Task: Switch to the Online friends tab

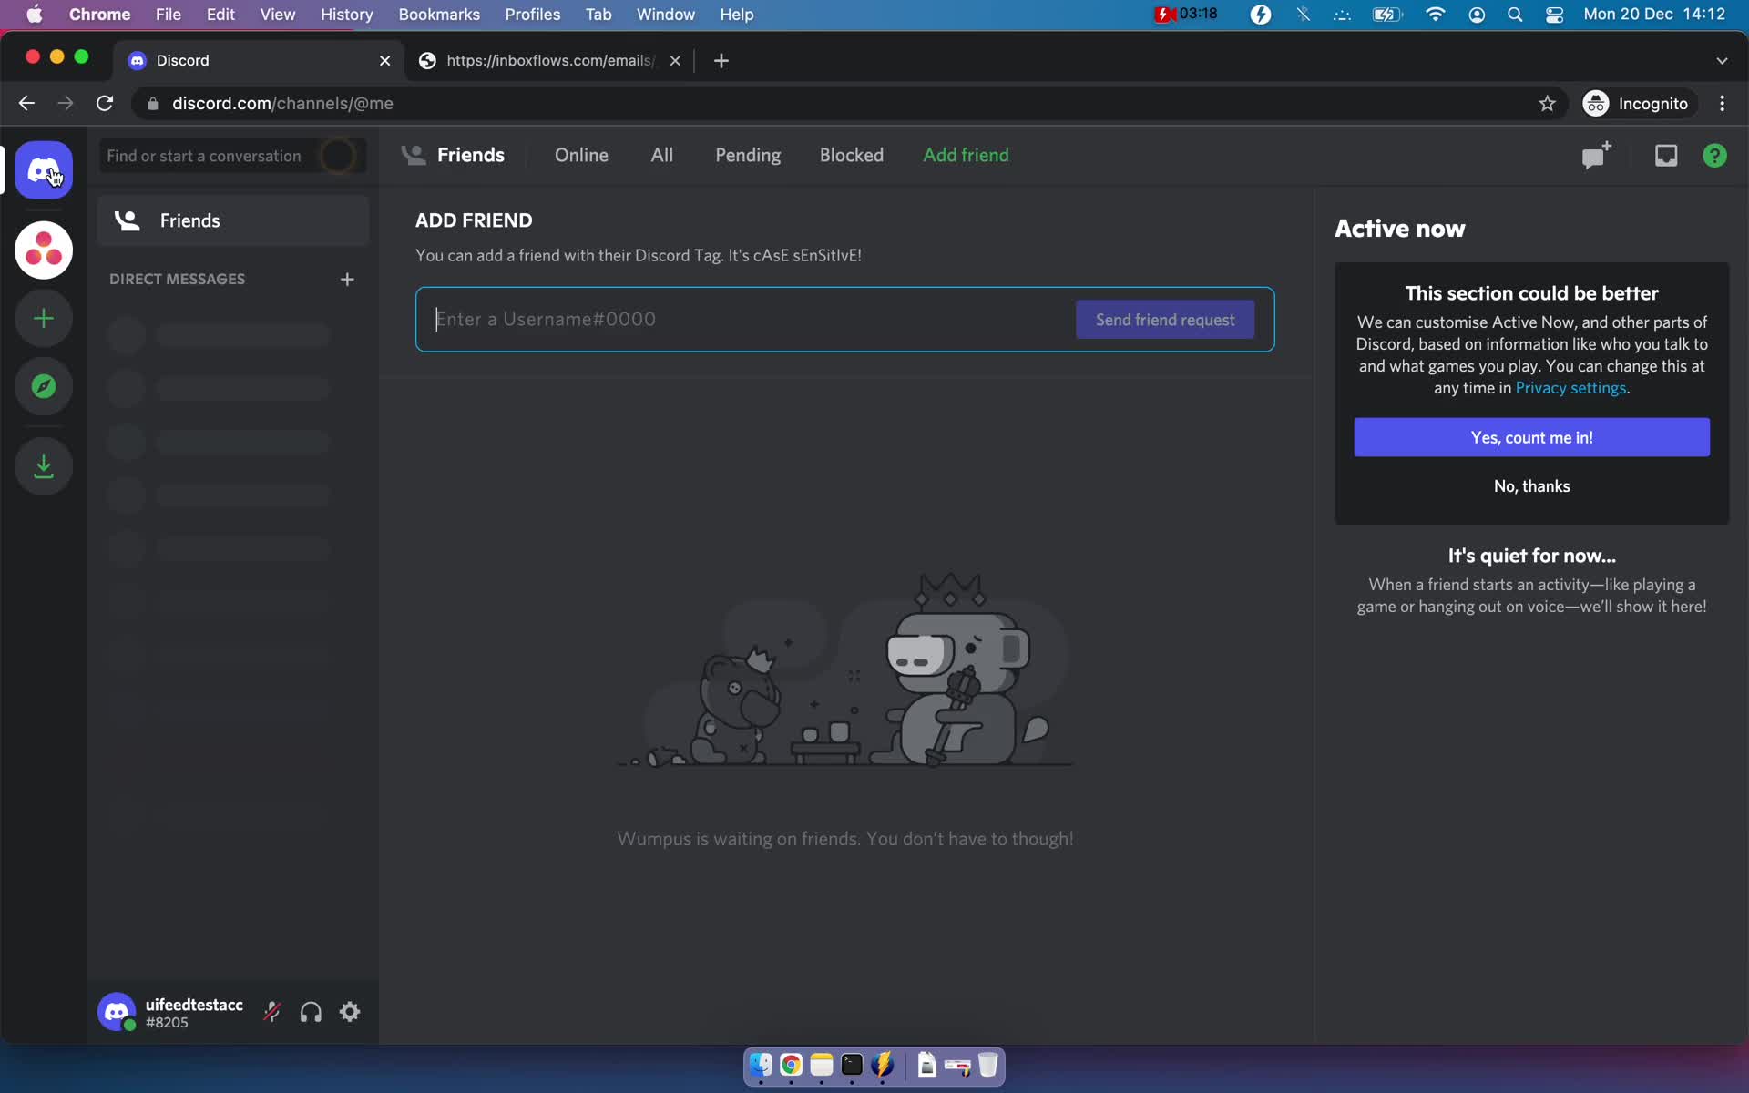Action: point(582,156)
